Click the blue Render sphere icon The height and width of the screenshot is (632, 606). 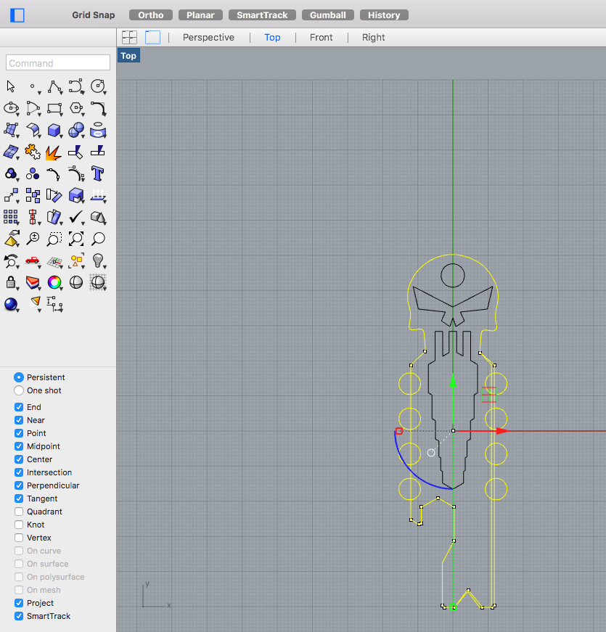pos(11,304)
